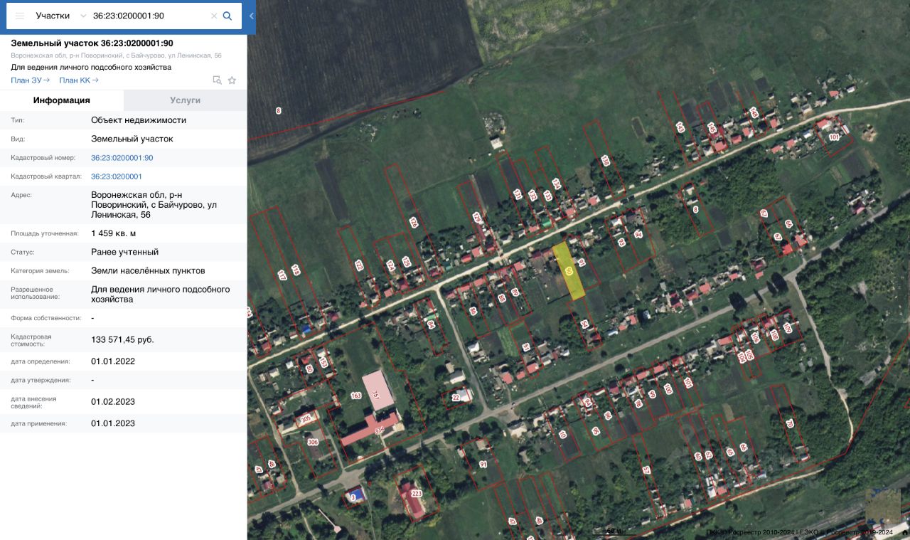The image size is (910, 540).
Task: Run the search with the magnifier icon
Action: 227,16
